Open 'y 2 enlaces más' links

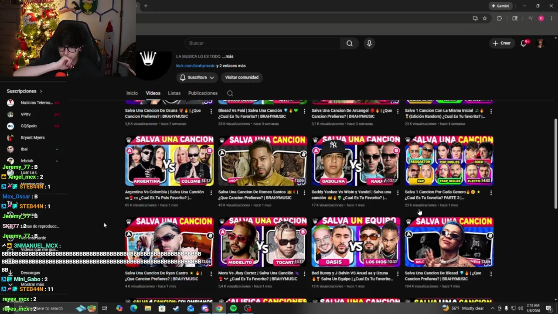(x=231, y=66)
